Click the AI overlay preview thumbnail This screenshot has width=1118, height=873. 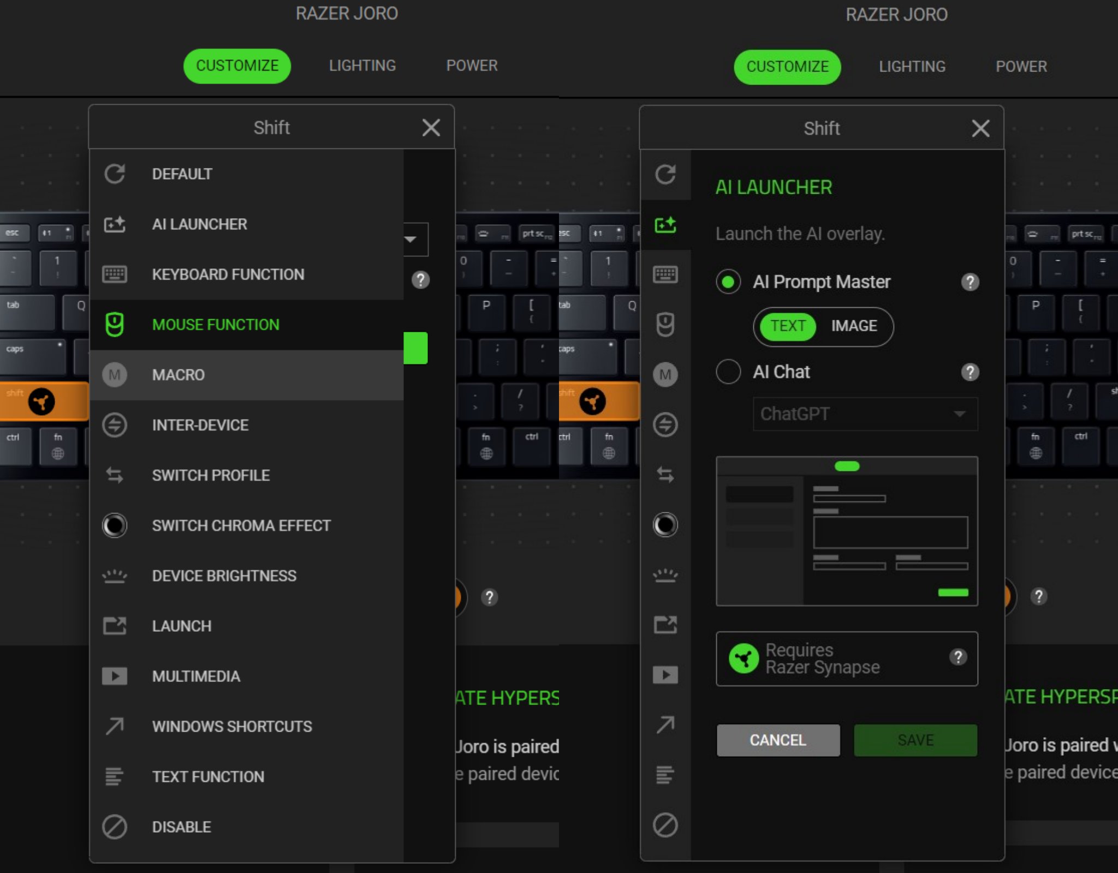pyautogui.click(x=847, y=531)
